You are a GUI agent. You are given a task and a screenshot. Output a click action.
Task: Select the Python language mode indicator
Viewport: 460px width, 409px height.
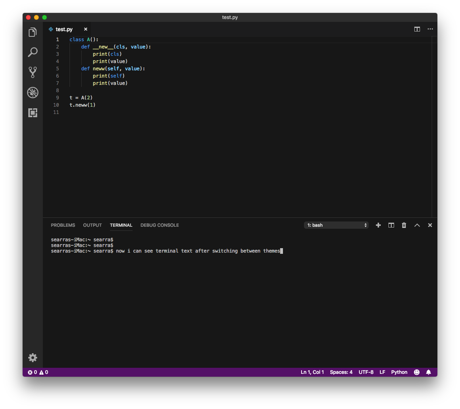tap(399, 372)
